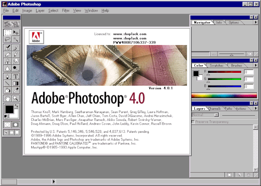Zoom in with Navigator large mountains button
The image size is (261, 186).
click(249, 54)
